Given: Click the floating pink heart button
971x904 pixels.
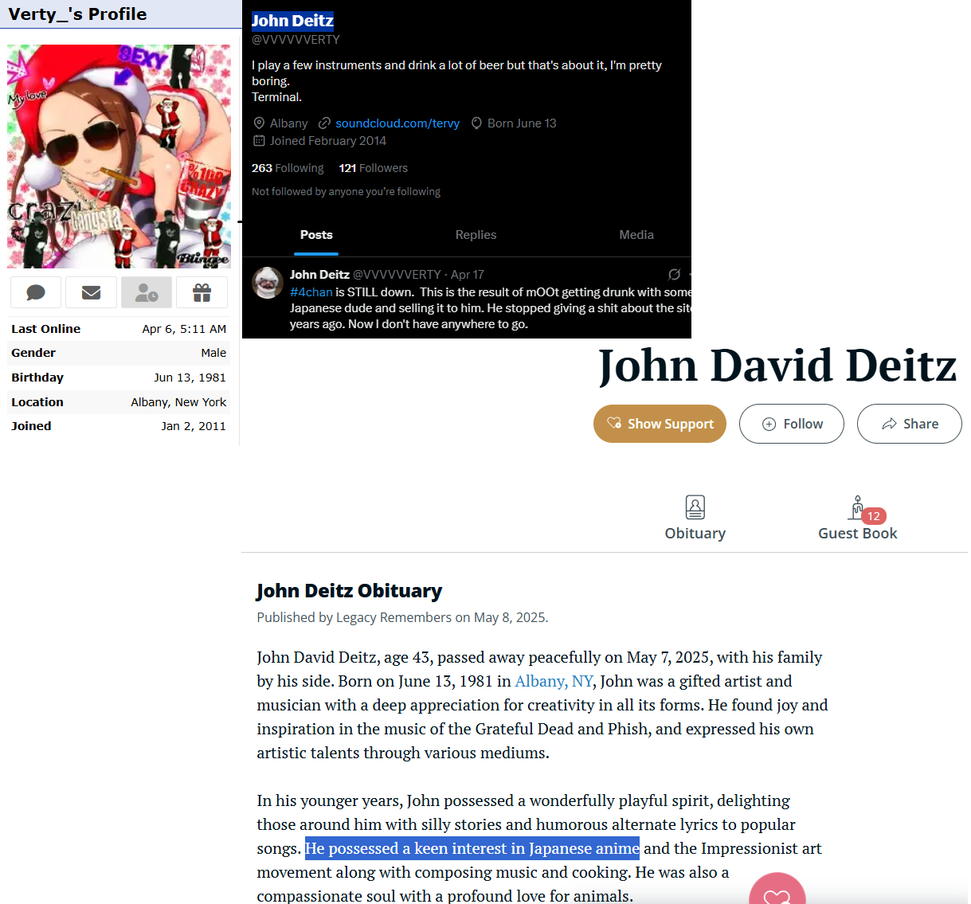Looking at the screenshot, I should (777, 890).
